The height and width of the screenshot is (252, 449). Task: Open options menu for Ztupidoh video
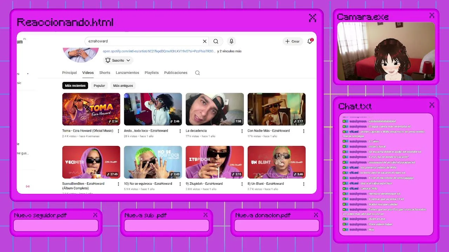[x=242, y=184]
